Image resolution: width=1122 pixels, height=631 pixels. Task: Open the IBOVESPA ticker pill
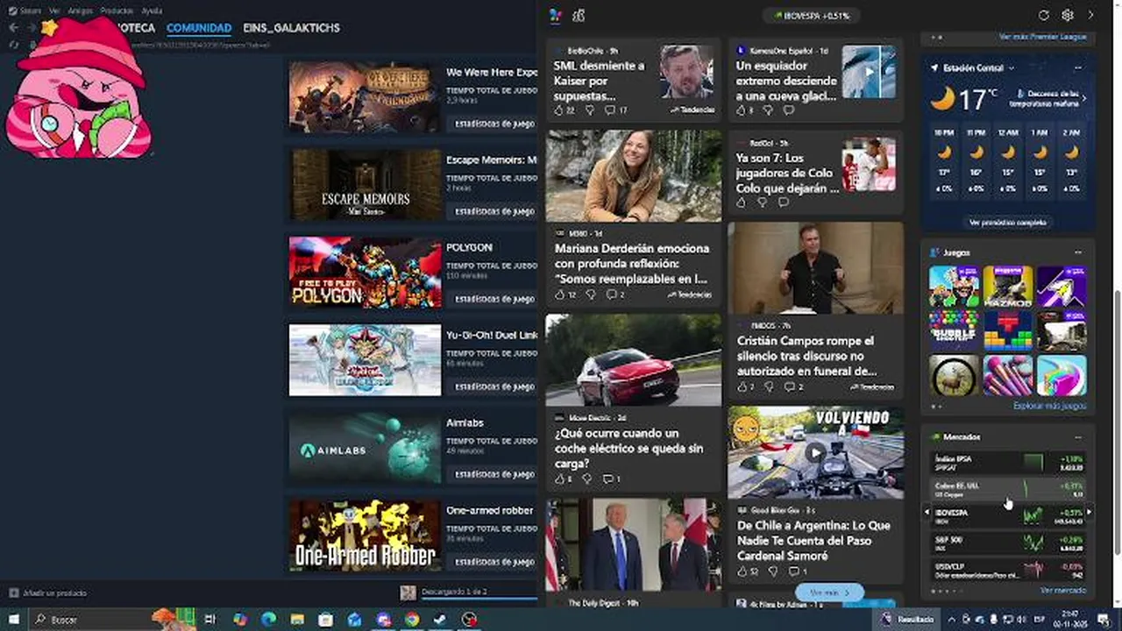[x=811, y=16]
